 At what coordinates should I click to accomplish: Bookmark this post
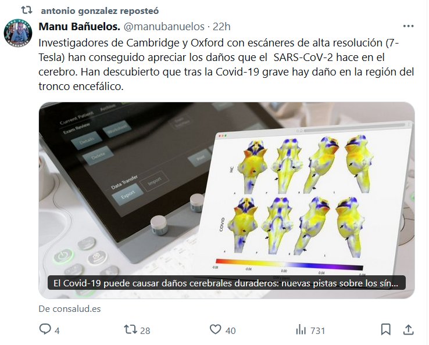[385, 329]
